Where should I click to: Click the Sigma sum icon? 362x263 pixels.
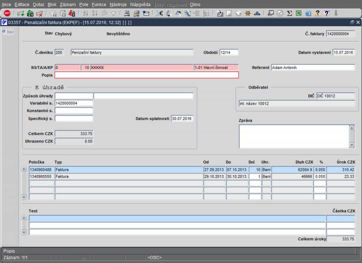[x=290, y=13]
